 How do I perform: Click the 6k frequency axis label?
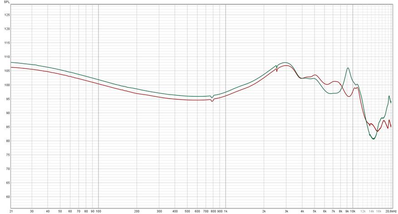pyautogui.click(x=324, y=211)
